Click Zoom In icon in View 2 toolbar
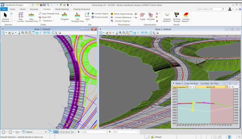 120,33
